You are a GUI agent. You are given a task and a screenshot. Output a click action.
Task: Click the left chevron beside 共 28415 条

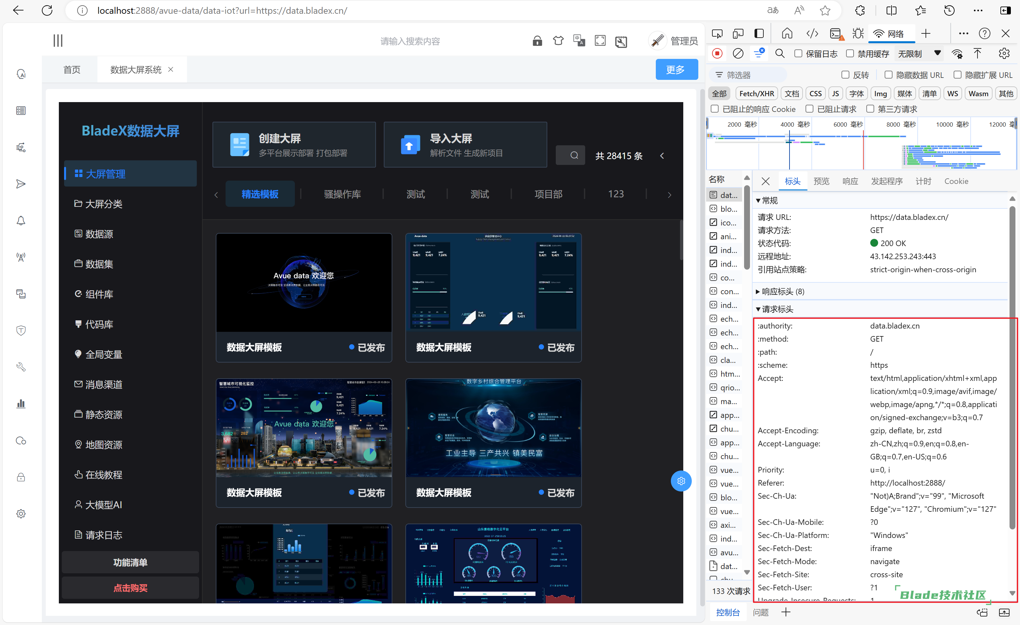pyautogui.click(x=662, y=155)
